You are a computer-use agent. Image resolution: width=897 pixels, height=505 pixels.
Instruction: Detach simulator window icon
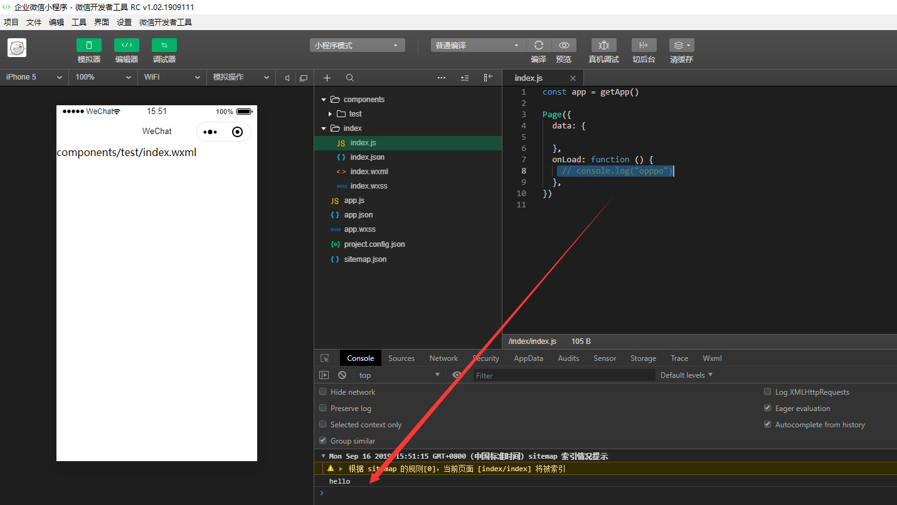[x=304, y=78]
